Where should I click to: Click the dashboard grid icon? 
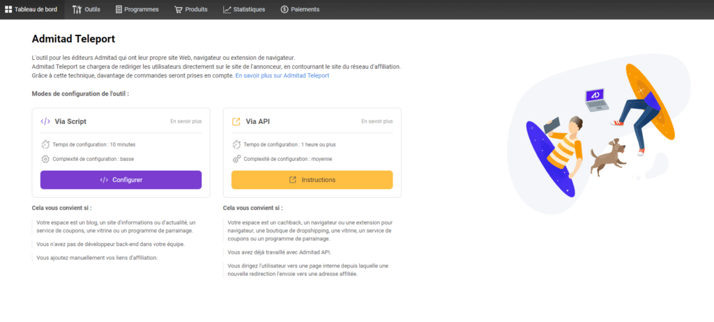(x=8, y=9)
